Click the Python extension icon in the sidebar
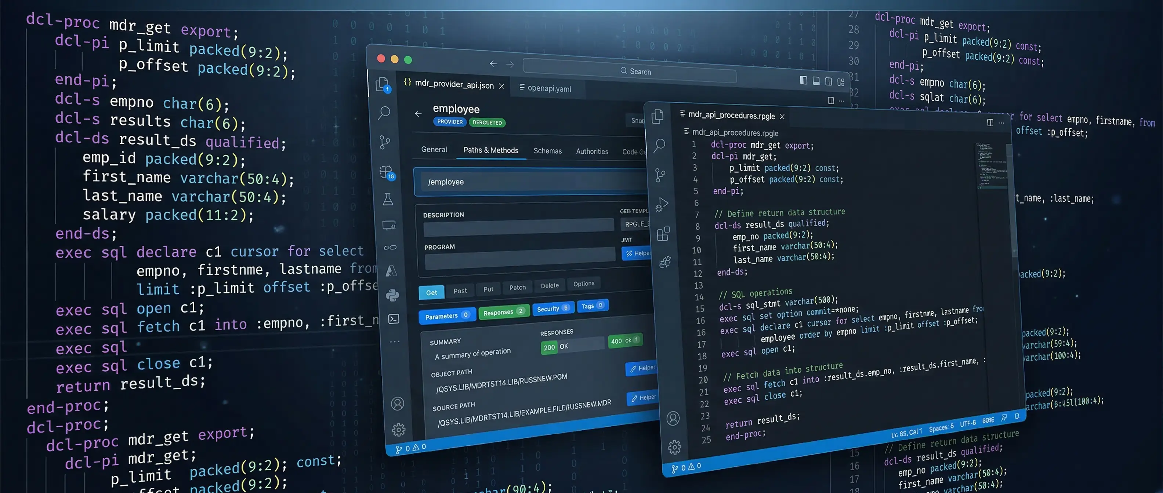This screenshot has height=493, width=1163. click(393, 295)
